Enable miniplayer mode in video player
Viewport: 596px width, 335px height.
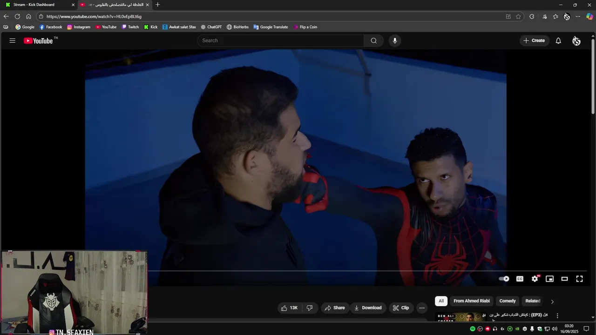(x=550, y=279)
